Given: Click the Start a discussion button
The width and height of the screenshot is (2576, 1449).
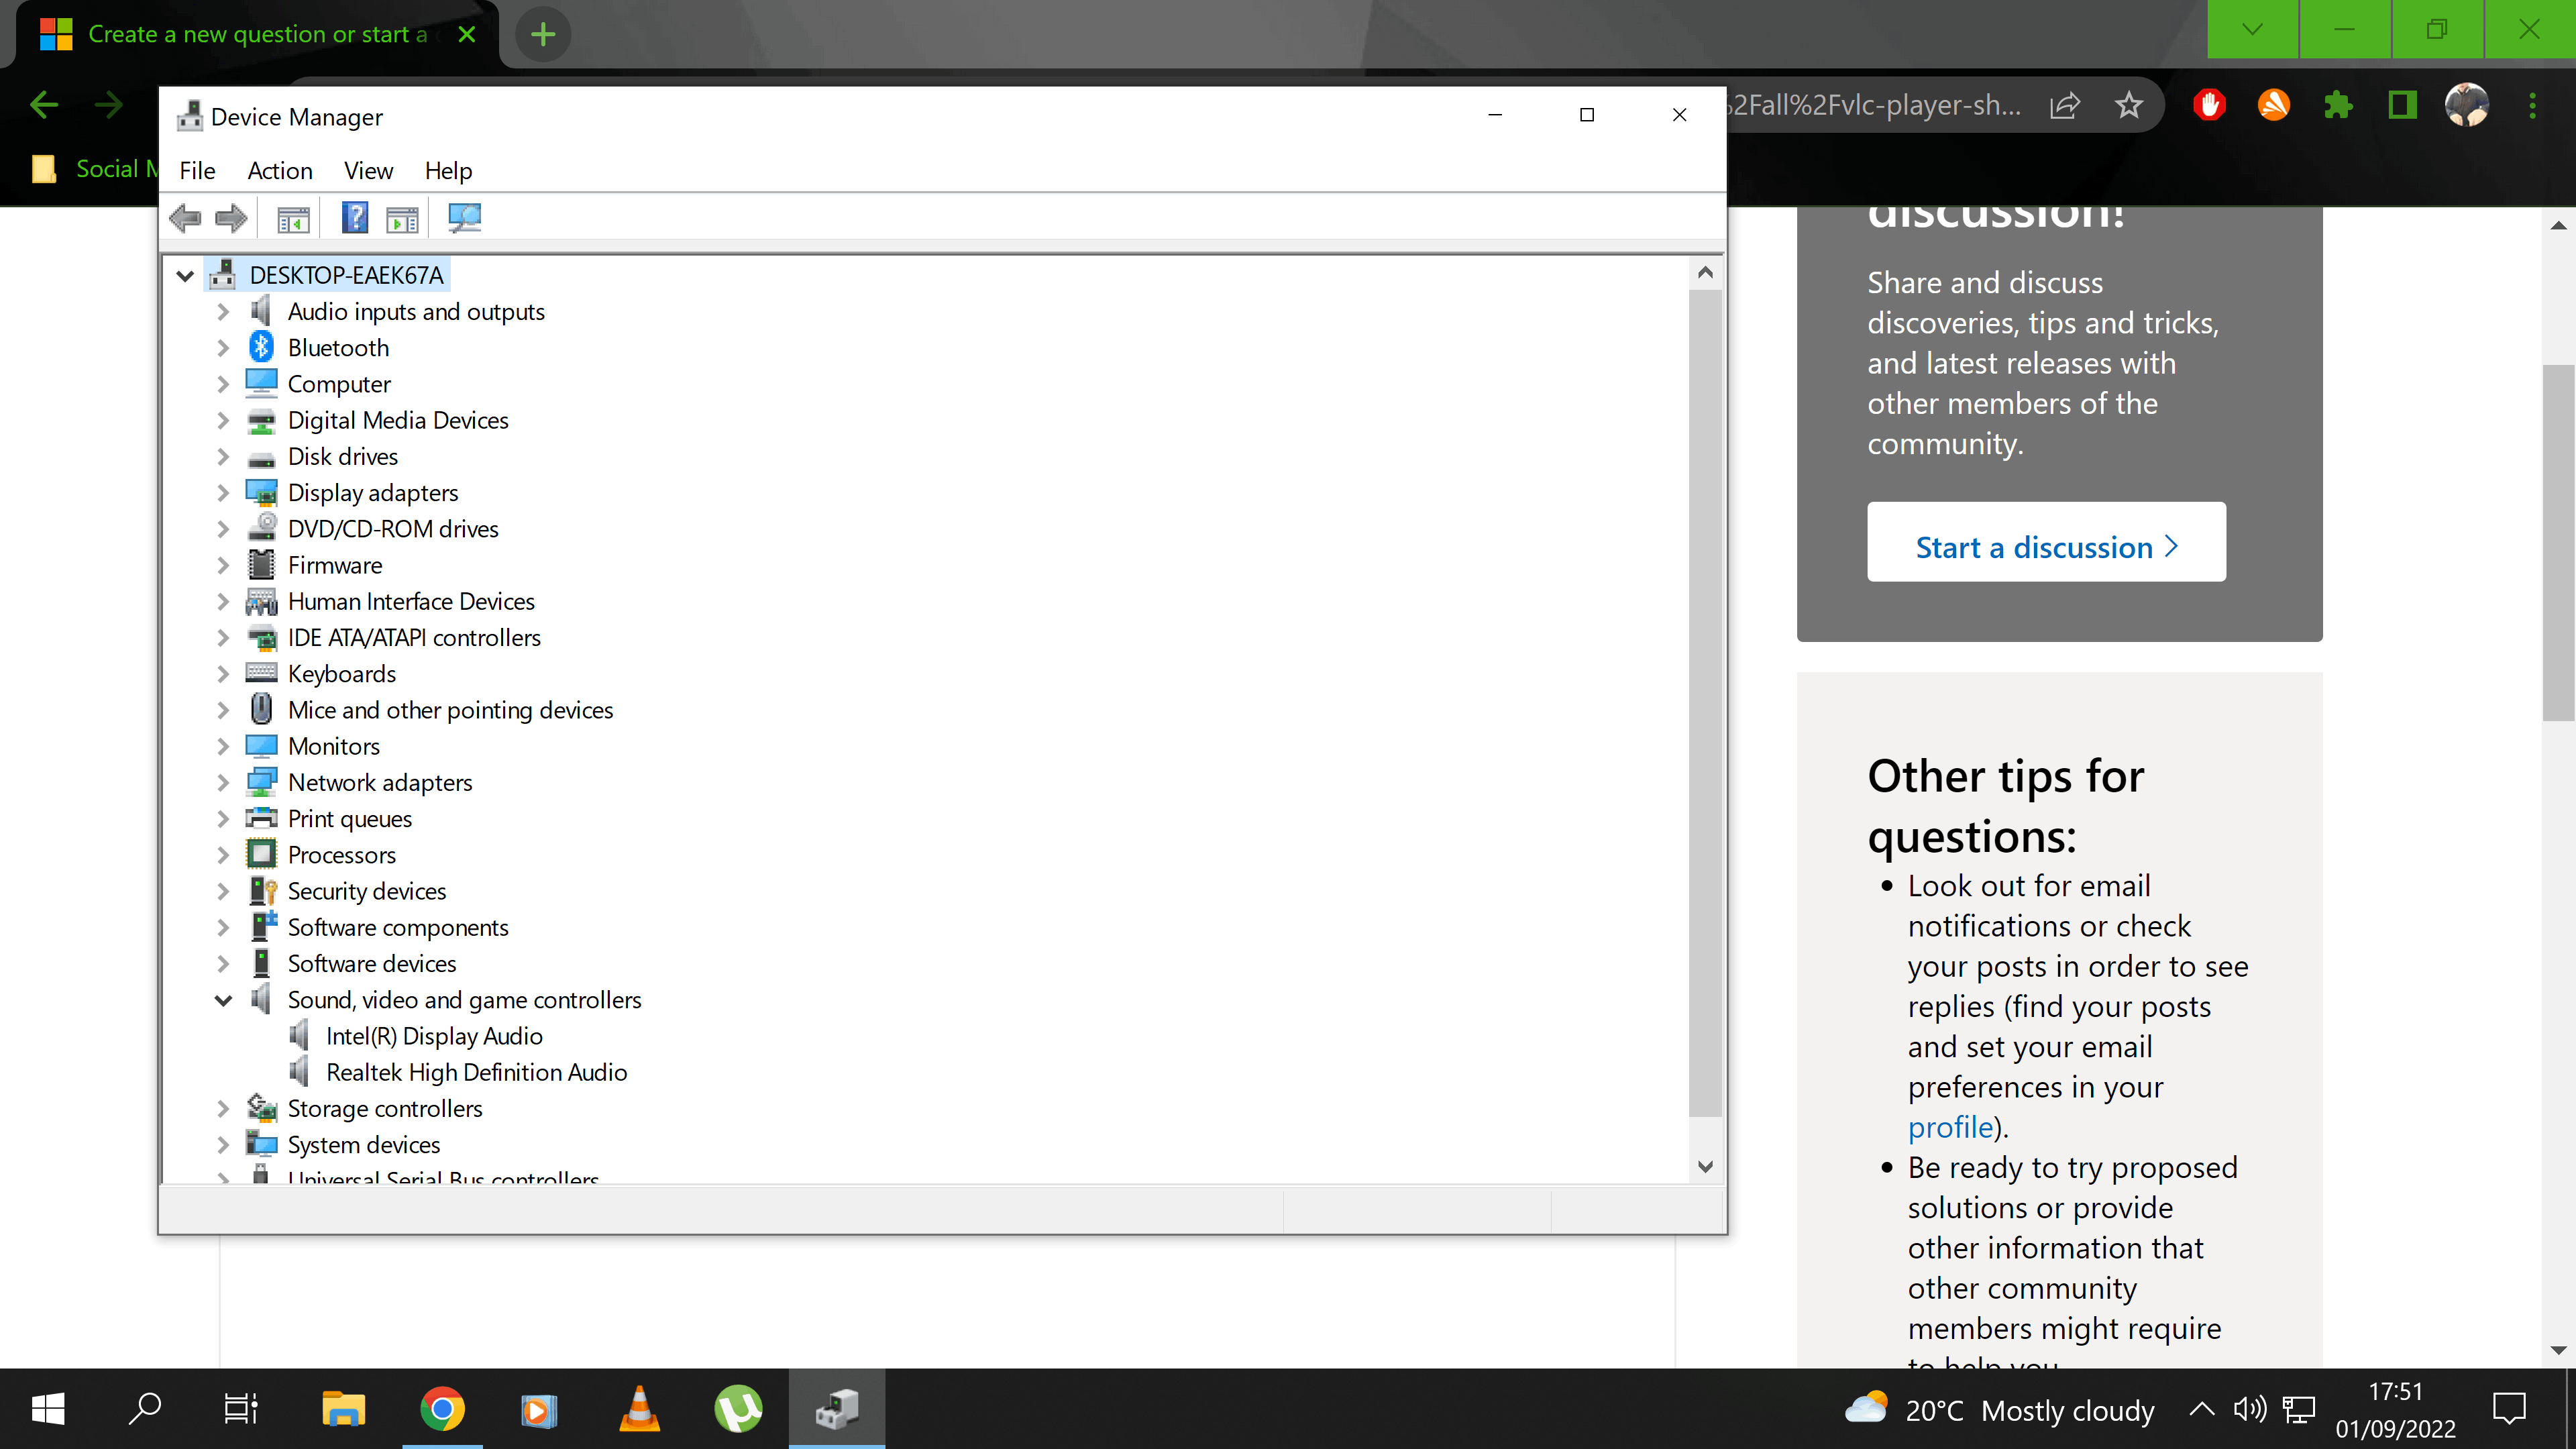Looking at the screenshot, I should point(2046,547).
